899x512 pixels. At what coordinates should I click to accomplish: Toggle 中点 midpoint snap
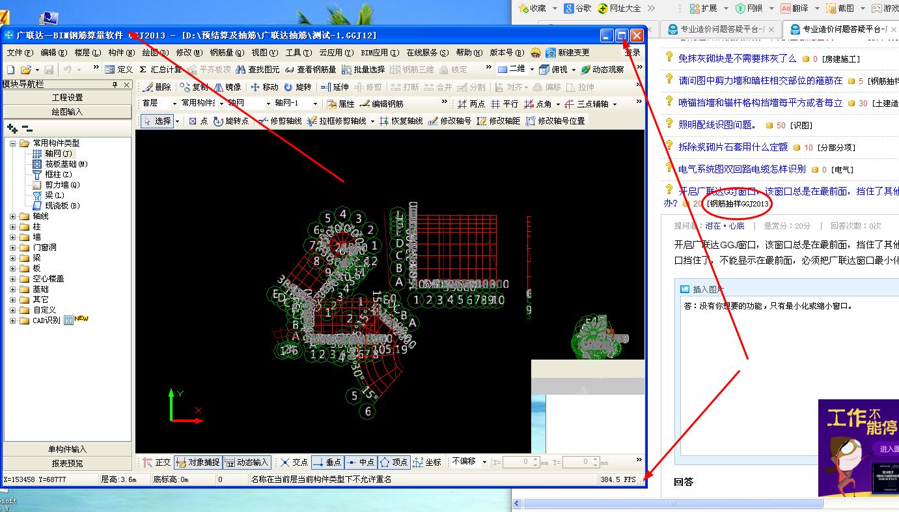pyautogui.click(x=360, y=462)
